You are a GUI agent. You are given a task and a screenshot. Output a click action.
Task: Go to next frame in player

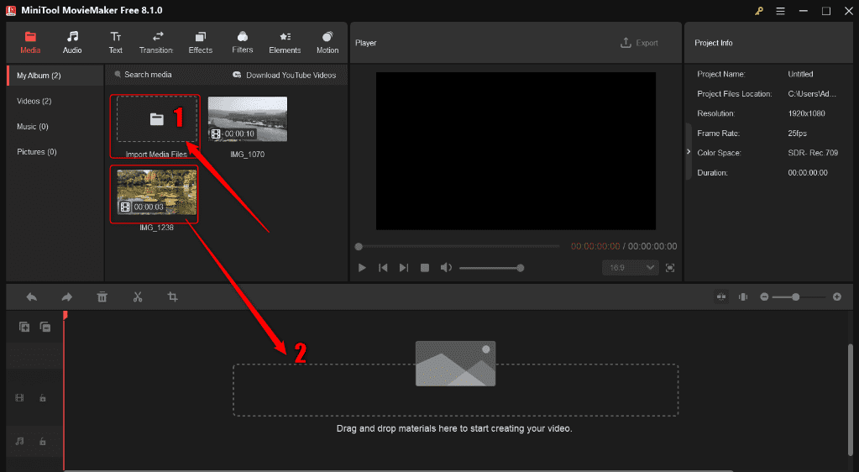pyautogui.click(x=404, y=268)
